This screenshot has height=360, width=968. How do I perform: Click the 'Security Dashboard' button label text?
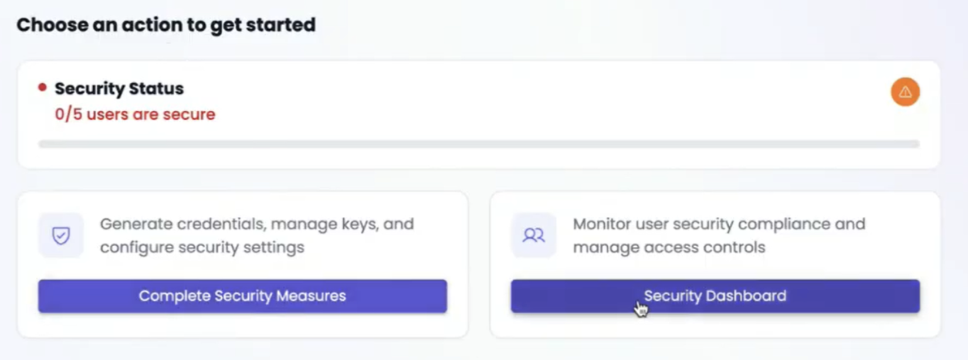pyautogui.click(x=715, y=296)
